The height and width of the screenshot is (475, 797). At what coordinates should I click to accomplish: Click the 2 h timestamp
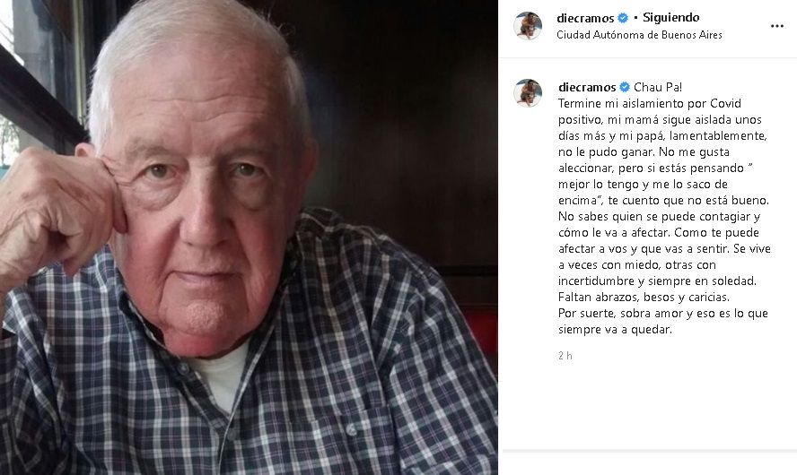coord(565,356)
